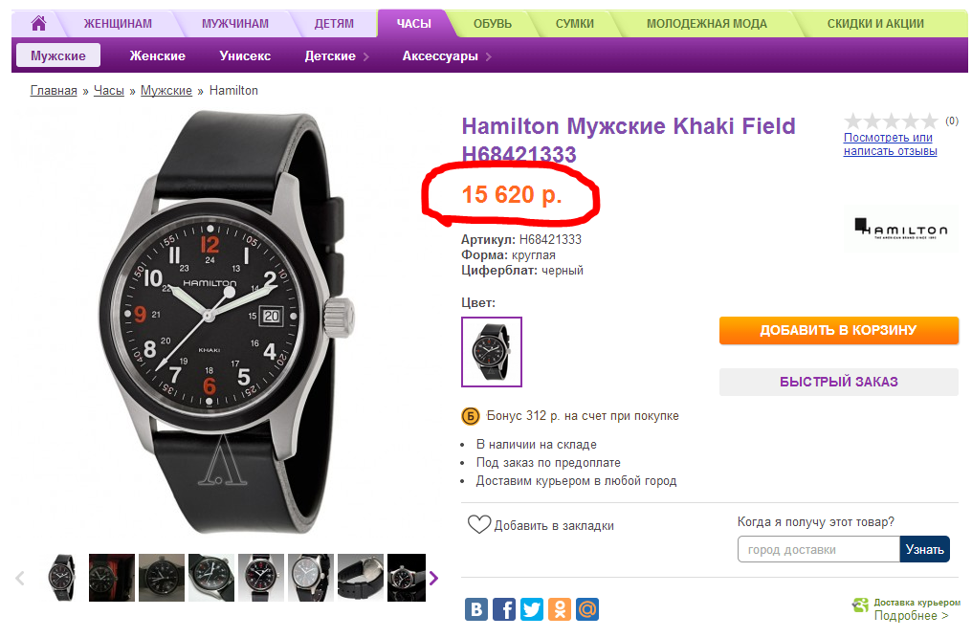Click the Быстрый заказ button
The width and height of the screenshot is (972, 638).
click(x=838, y=382)
